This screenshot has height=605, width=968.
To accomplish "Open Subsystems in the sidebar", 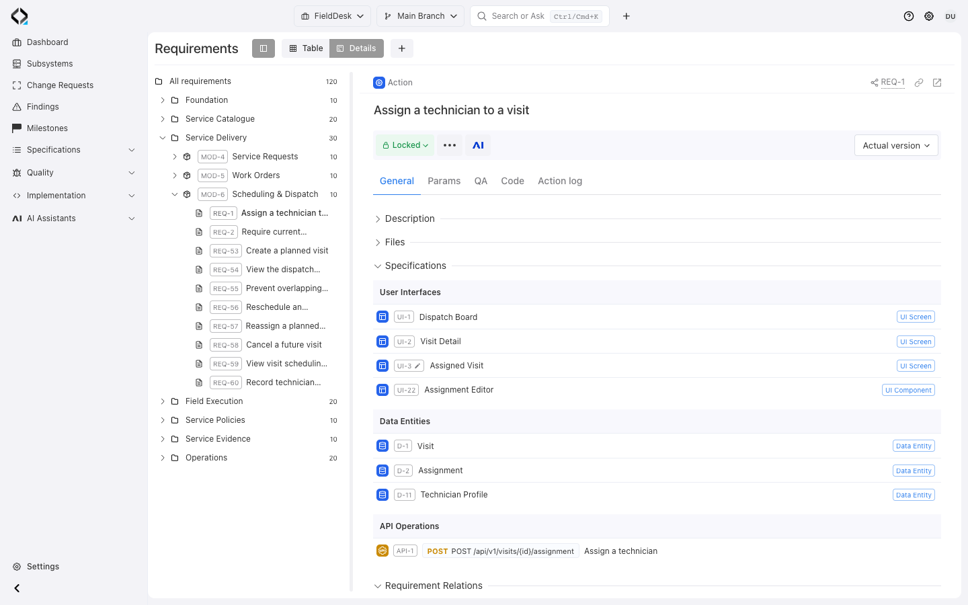I will point(50,64).
